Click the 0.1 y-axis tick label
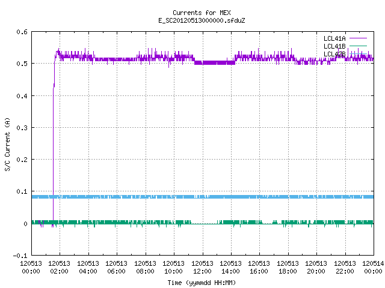The height and width of the screenshot is (288, 385). pyautogui.click(x=22, y=191)
